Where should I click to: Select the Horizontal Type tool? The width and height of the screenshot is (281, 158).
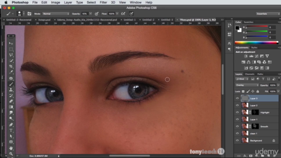pos(11,130)
